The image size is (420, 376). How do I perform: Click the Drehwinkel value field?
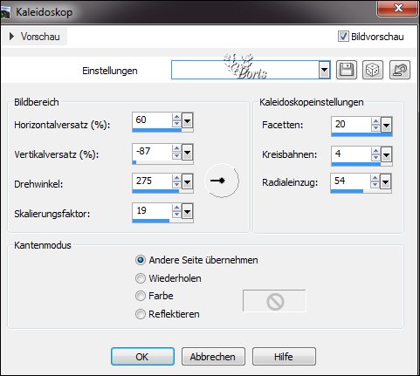tap(152, 181)
